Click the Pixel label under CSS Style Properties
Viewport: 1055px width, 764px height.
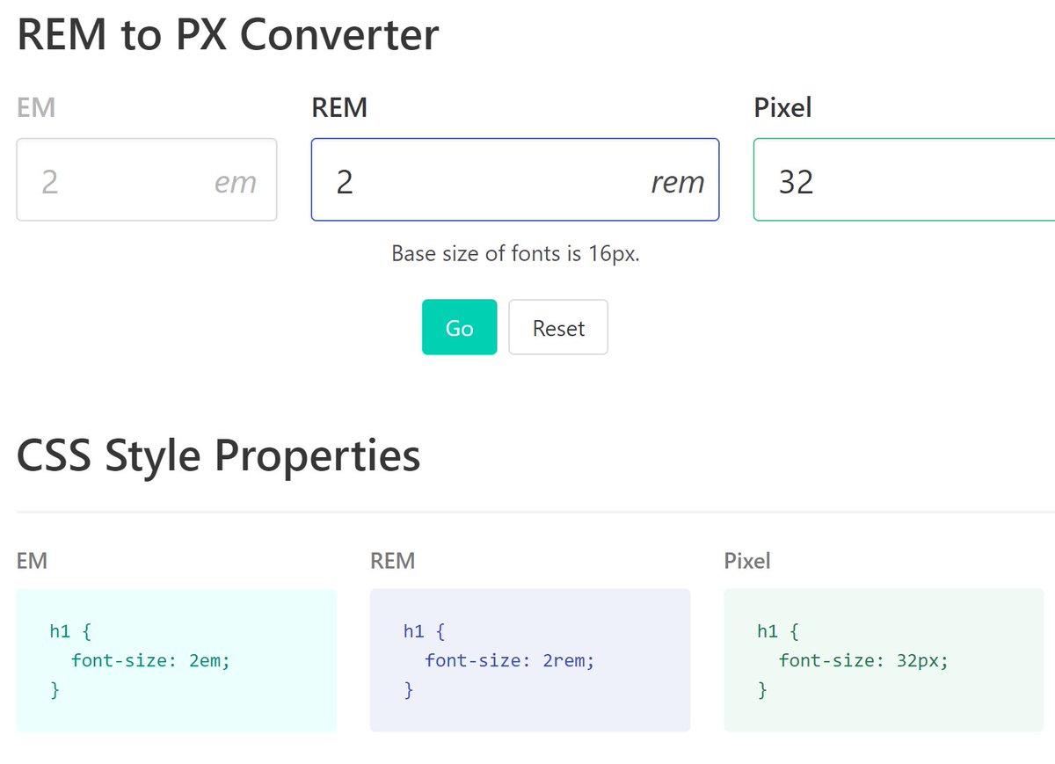[747, 560]
